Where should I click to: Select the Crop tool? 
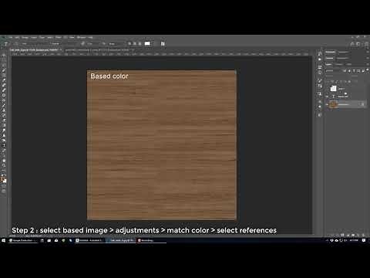pos(4,75)
